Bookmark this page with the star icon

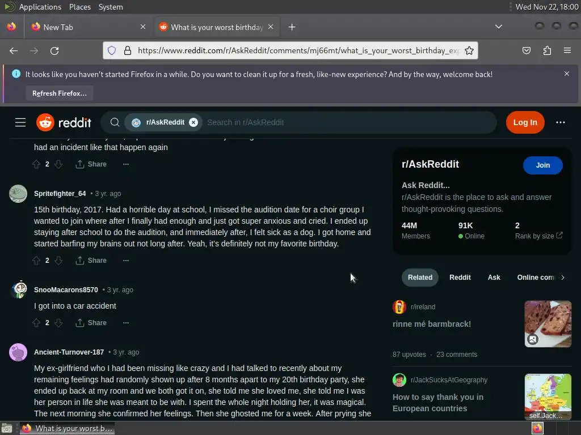click(469, 50)
